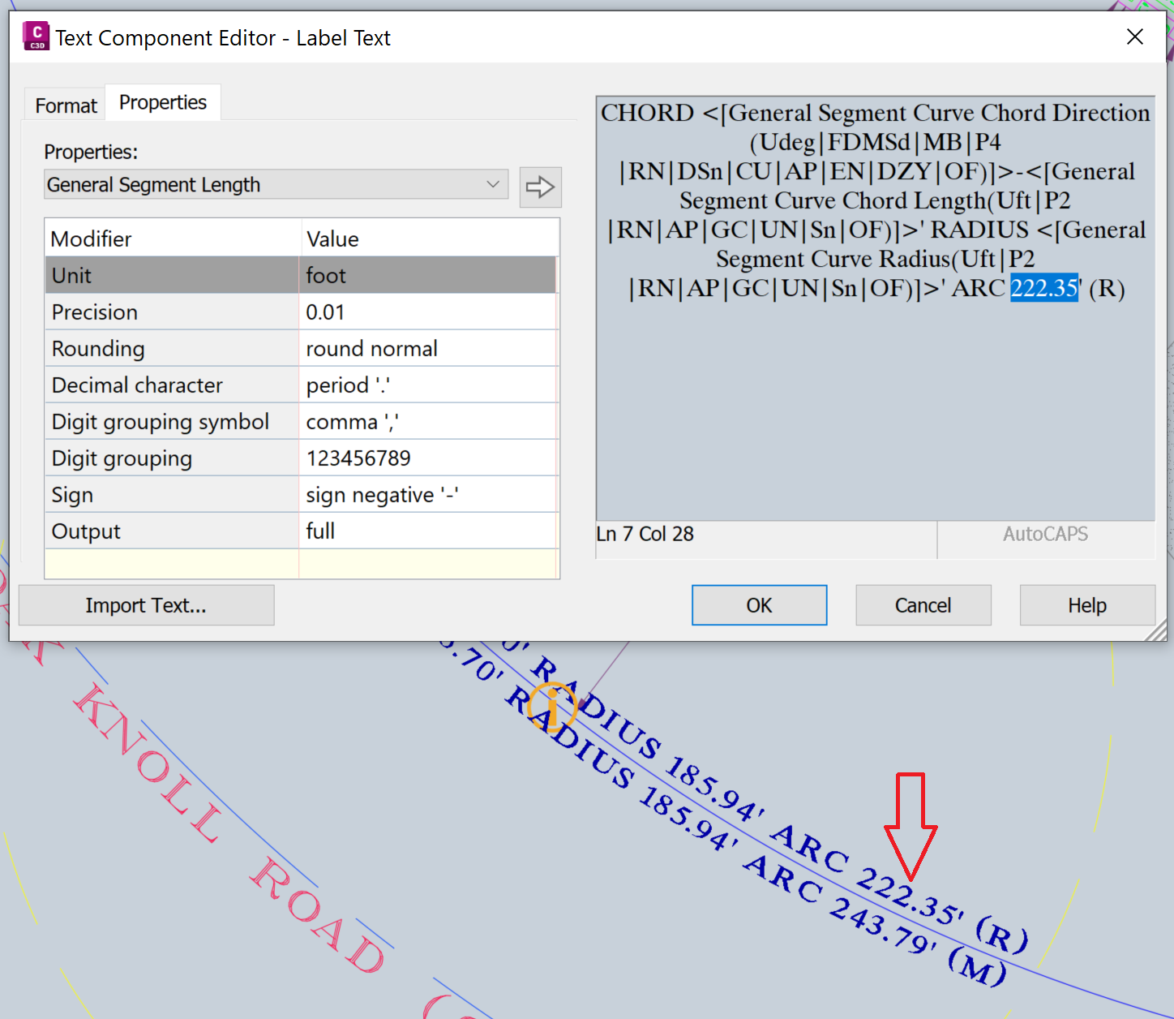Click the highlighted 222.35 value in preview
Image resolution: width=1174 pixels, height=1019 pixels.
1044,288
